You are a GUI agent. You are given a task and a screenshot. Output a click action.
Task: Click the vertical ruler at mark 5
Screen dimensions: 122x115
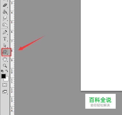(x=12, y=22)
